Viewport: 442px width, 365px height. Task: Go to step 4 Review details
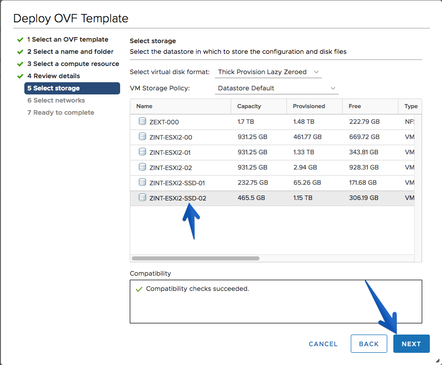54,76
